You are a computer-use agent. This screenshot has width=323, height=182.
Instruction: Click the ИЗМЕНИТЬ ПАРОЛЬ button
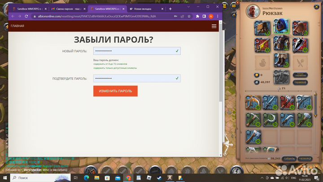pos(115,91)
